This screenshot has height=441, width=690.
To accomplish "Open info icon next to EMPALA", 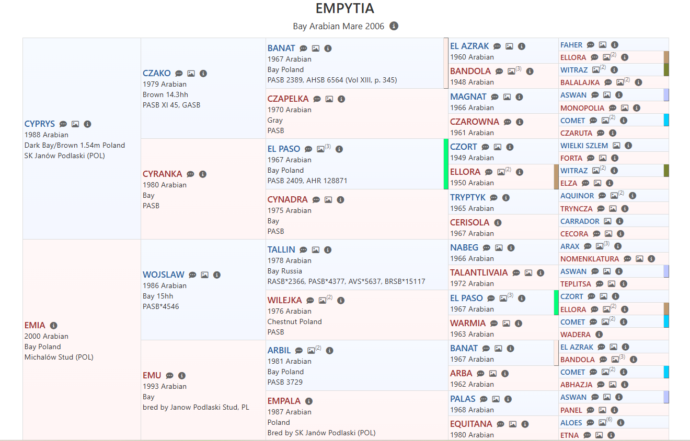I will click(x=308, y=401).
